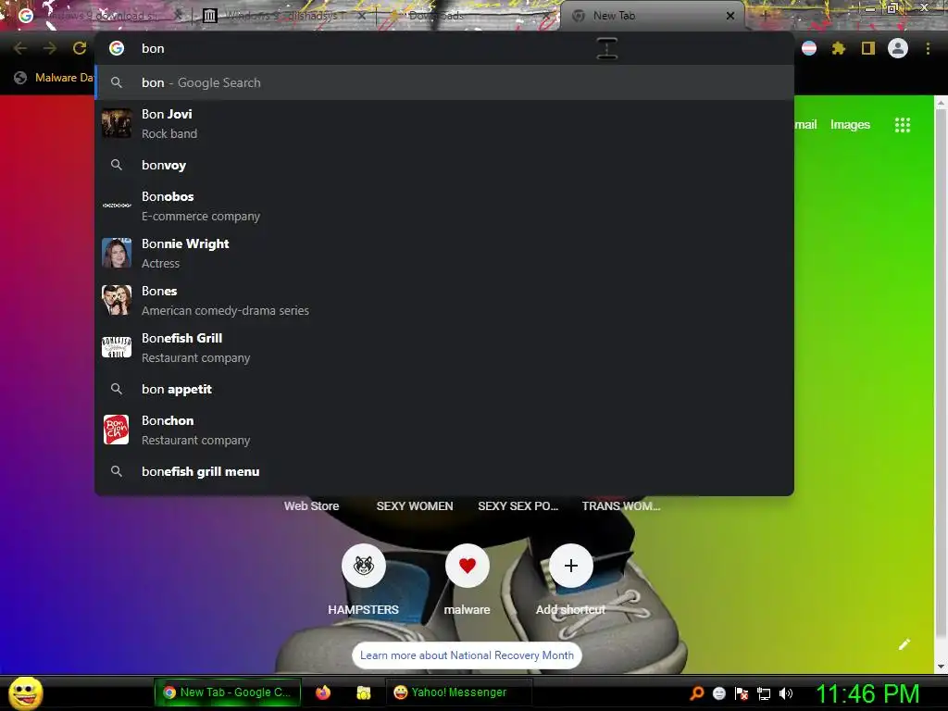The image size is (948, 711).
Task: Open the Google apps grid
Action: click(902, 125)
